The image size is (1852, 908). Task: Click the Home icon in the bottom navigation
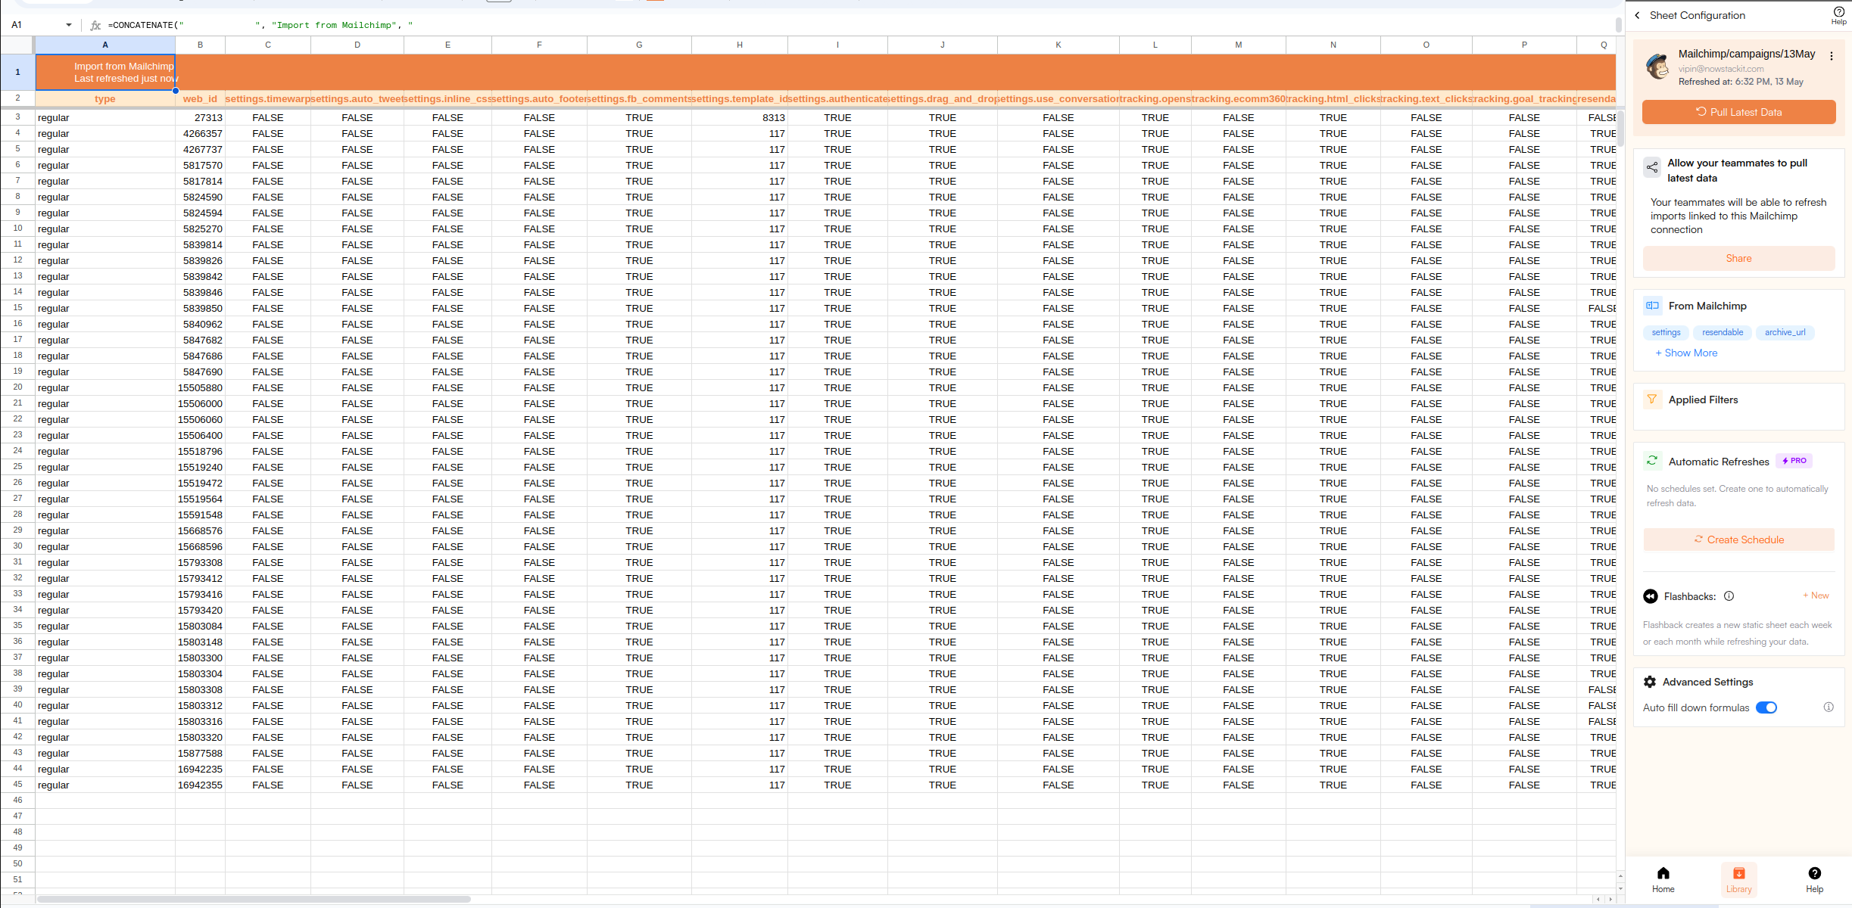tap(1663, 874)
